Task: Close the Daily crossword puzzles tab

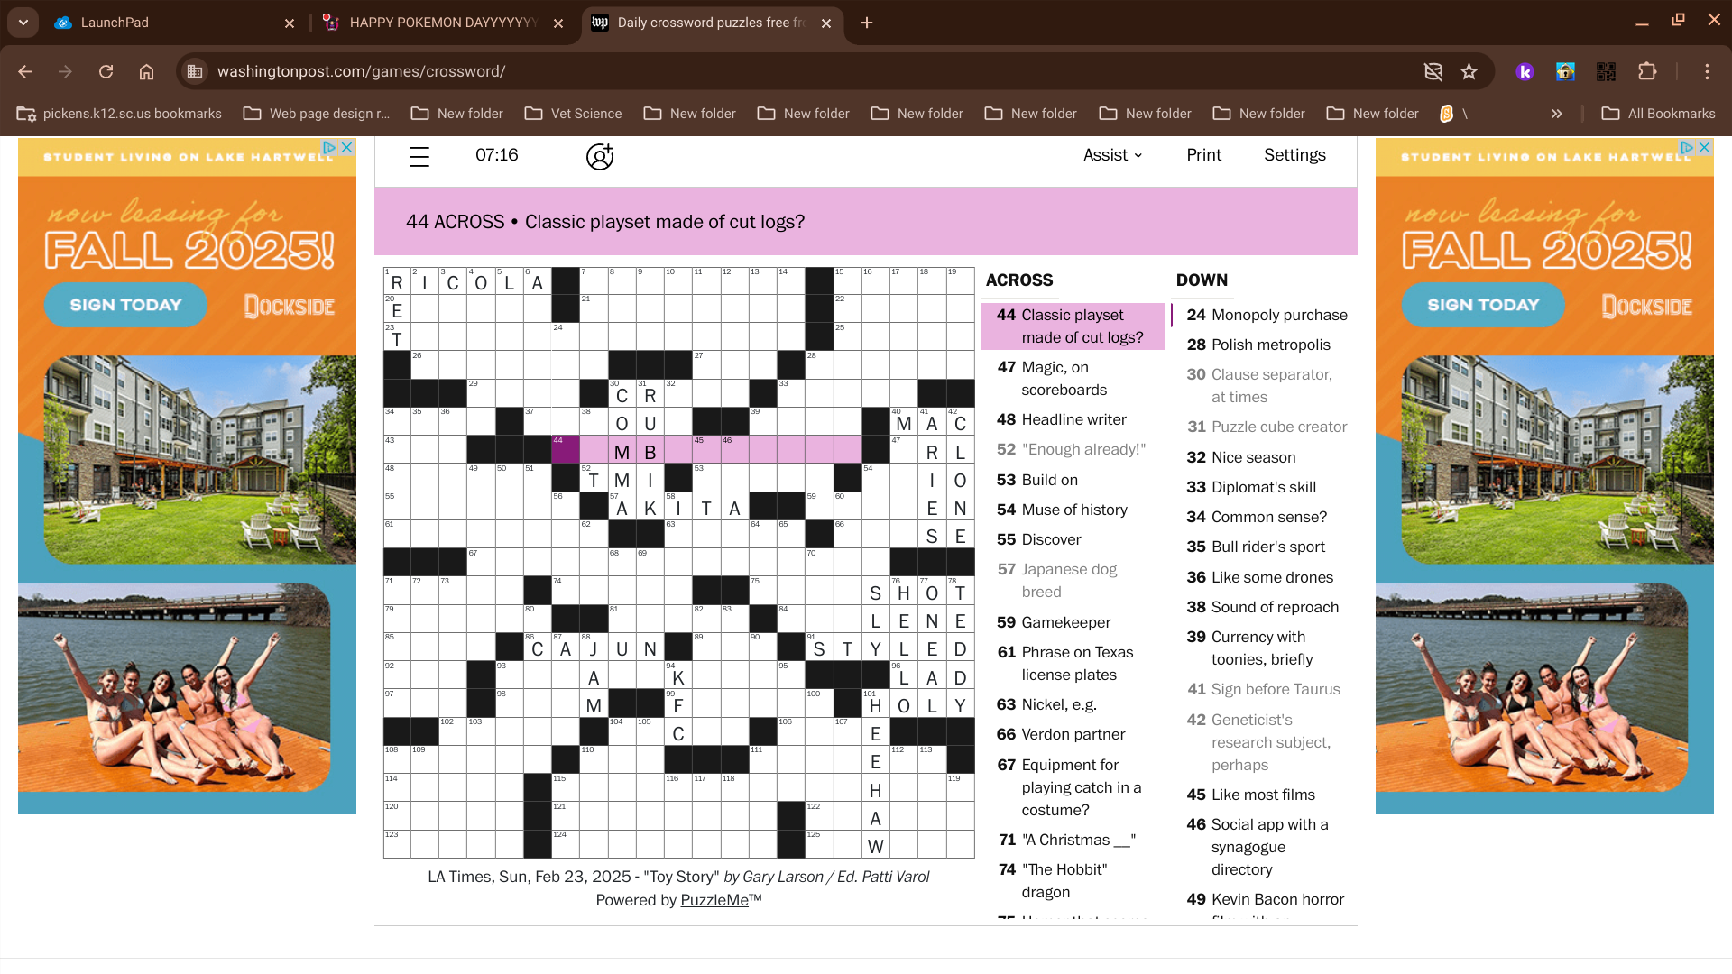Action: coord(826,23)
